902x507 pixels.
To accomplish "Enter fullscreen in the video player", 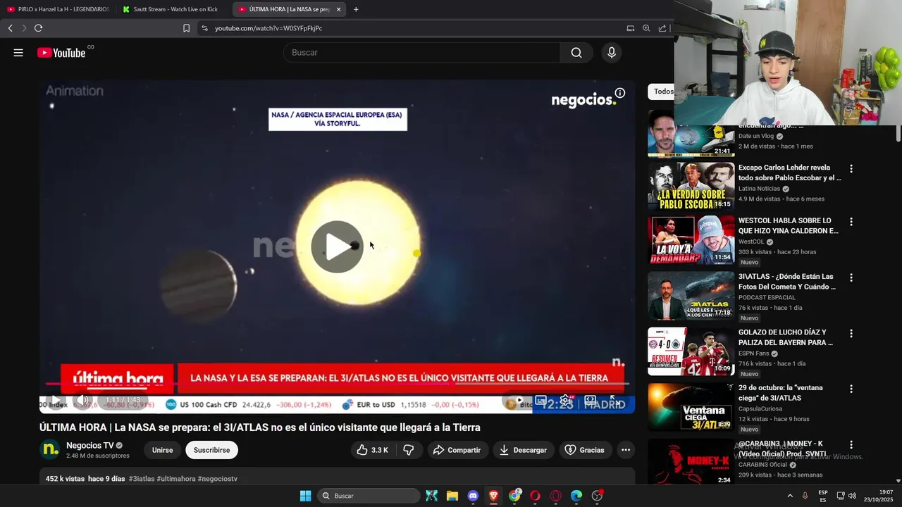I will point(614,400).
